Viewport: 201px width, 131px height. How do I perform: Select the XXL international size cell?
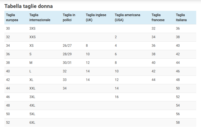tap(32, 88)
